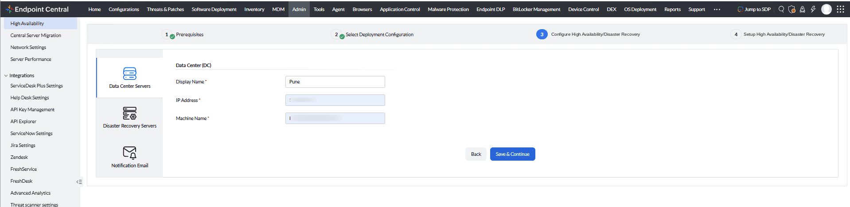Open FreshService in sidebar

pos(23,169)
